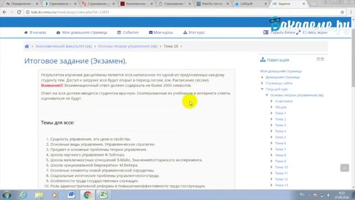Click the Темы для эссе heading

[58, 123]
